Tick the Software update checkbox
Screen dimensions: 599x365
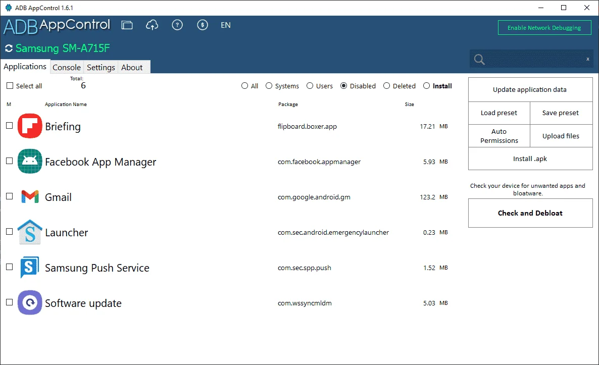[10, 302]
